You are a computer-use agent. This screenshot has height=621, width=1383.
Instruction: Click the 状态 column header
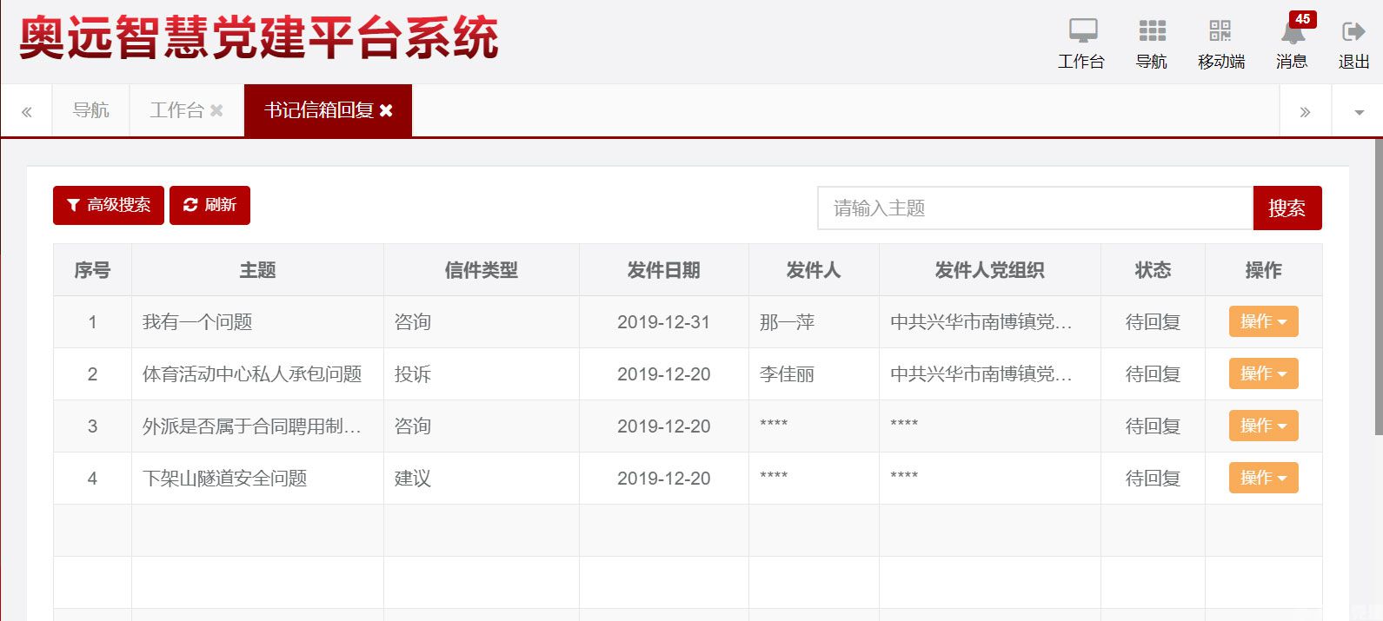coord(1153,270)
